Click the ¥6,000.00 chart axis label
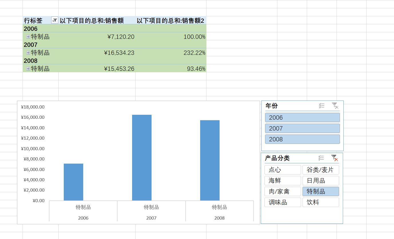 (34, 169)
